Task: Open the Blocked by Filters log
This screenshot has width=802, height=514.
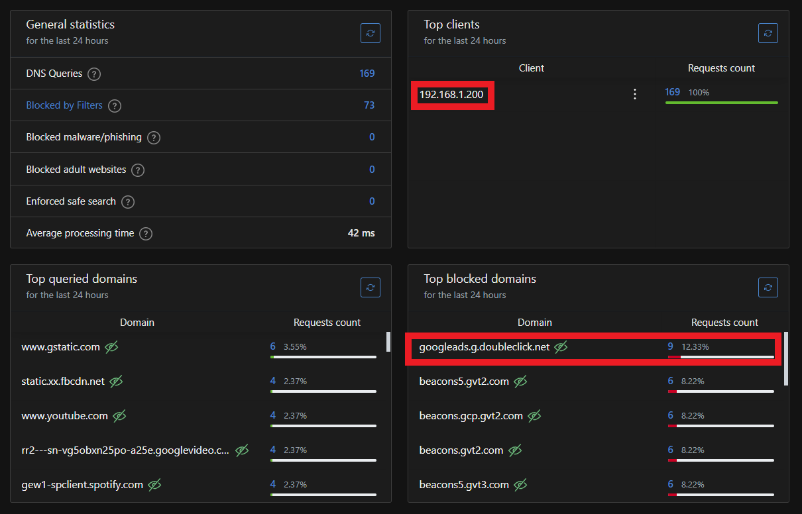Action: [64, 105]
